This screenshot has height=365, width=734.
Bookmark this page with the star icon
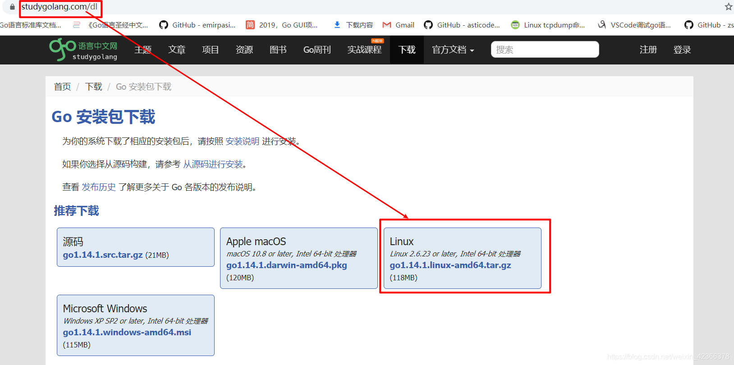coord(729,7)
